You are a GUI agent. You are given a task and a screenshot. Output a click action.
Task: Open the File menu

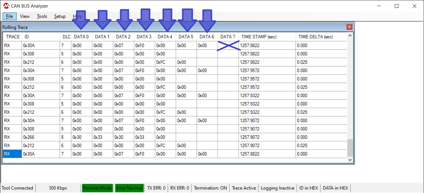click(9, 16)
